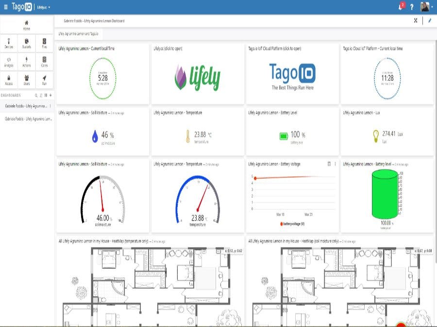The height and width of the screenshot is (327, 437).
Task: Click the soil moisture dial gauge
Action: (x=103, y=199)
